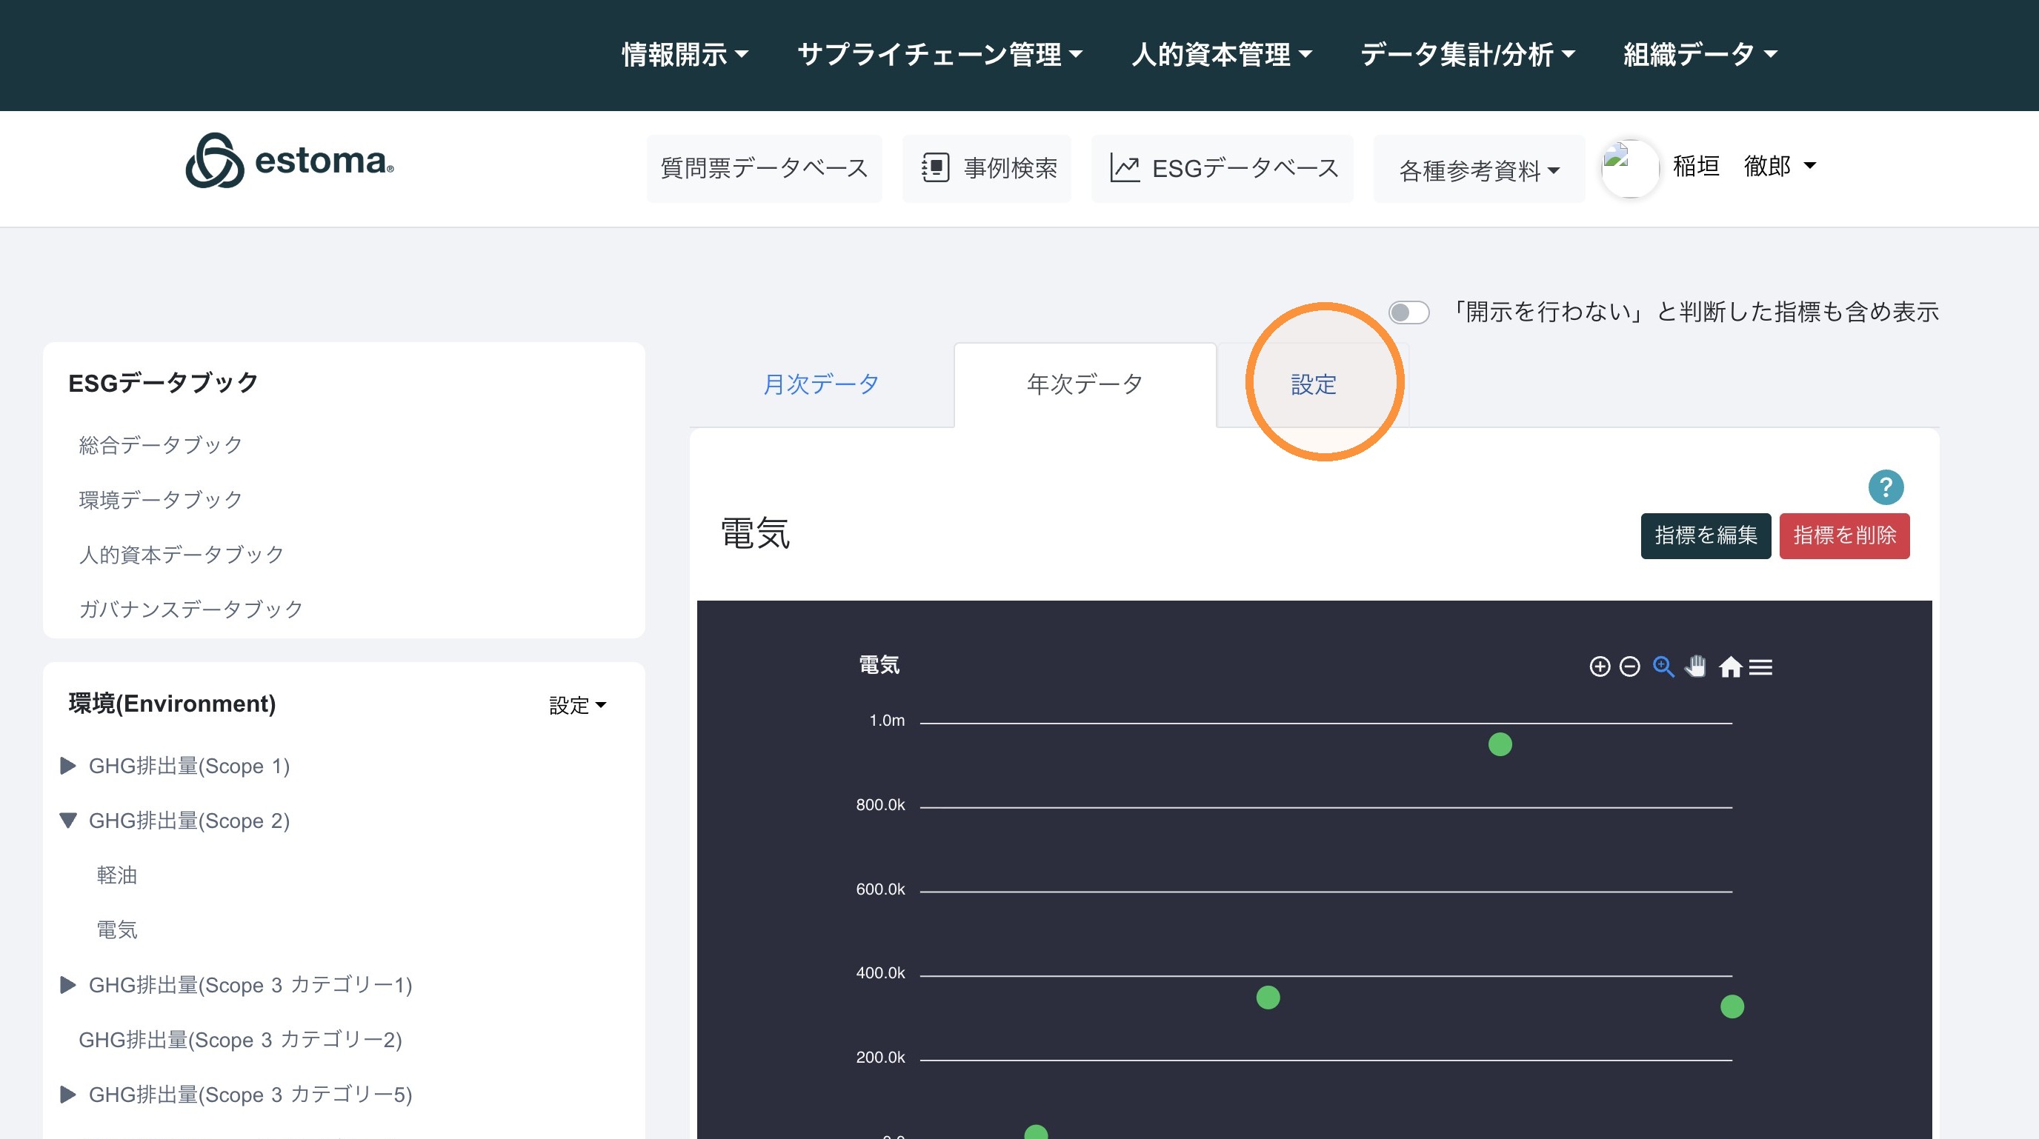Viewport: 2039px width, 1139px height.
Task: Switch to the 月次データ tab
Action: (x=821, y=384)
